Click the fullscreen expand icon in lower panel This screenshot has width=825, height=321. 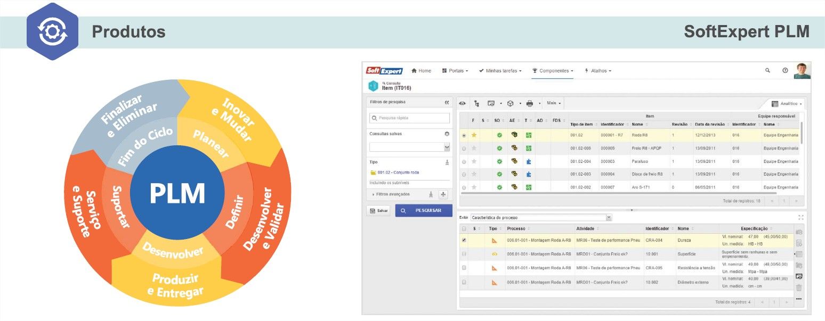(x=800, y=217)
